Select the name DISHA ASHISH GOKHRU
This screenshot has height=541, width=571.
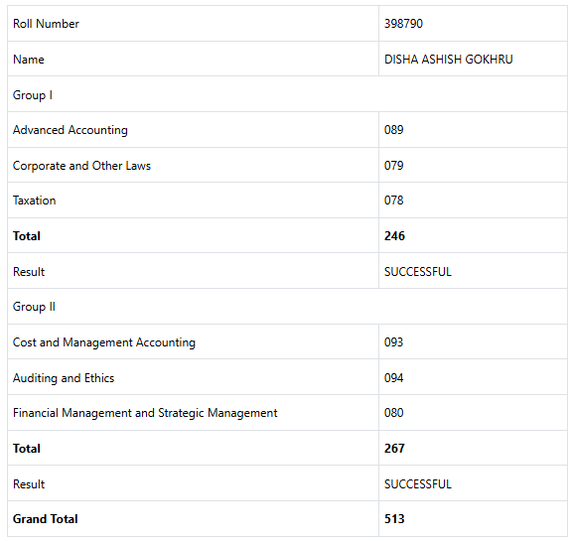tap(448, 60)
